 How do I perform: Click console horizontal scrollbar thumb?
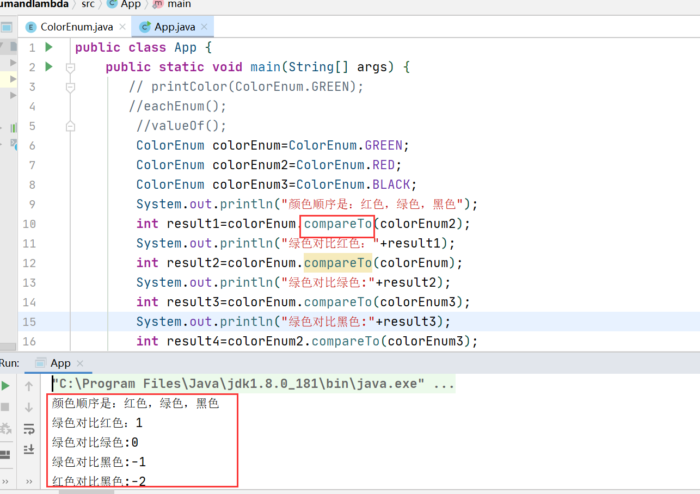pos(87,491)
